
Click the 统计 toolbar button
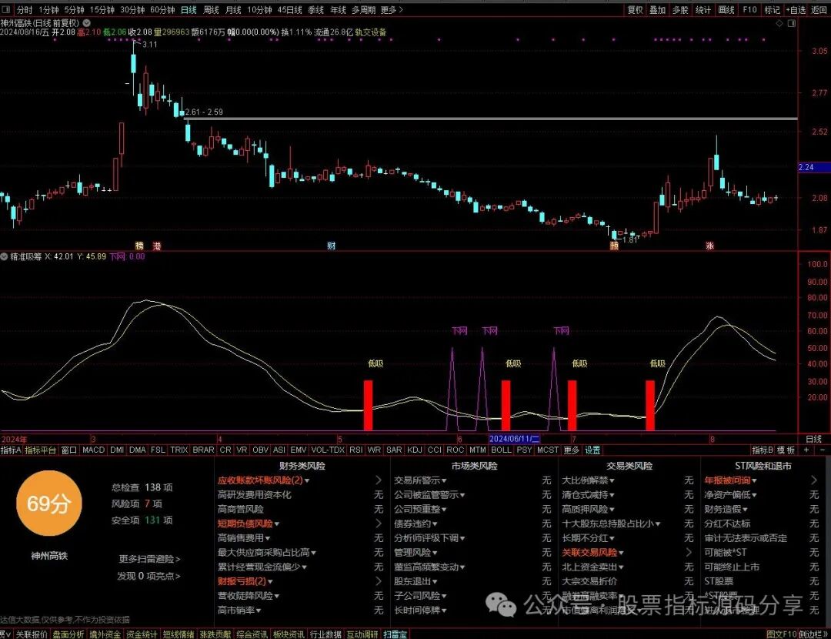(x=703, y=9)
